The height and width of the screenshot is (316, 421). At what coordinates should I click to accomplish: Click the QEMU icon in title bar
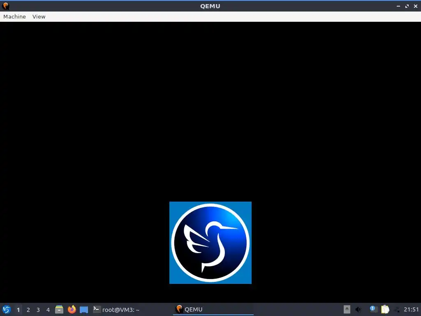click(6, 6)
